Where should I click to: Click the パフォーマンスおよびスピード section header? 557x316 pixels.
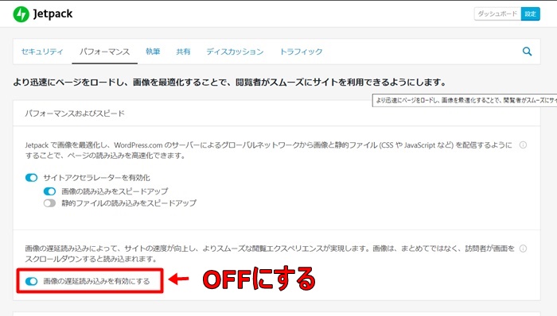pyautogui.click(x=75, y=114)
